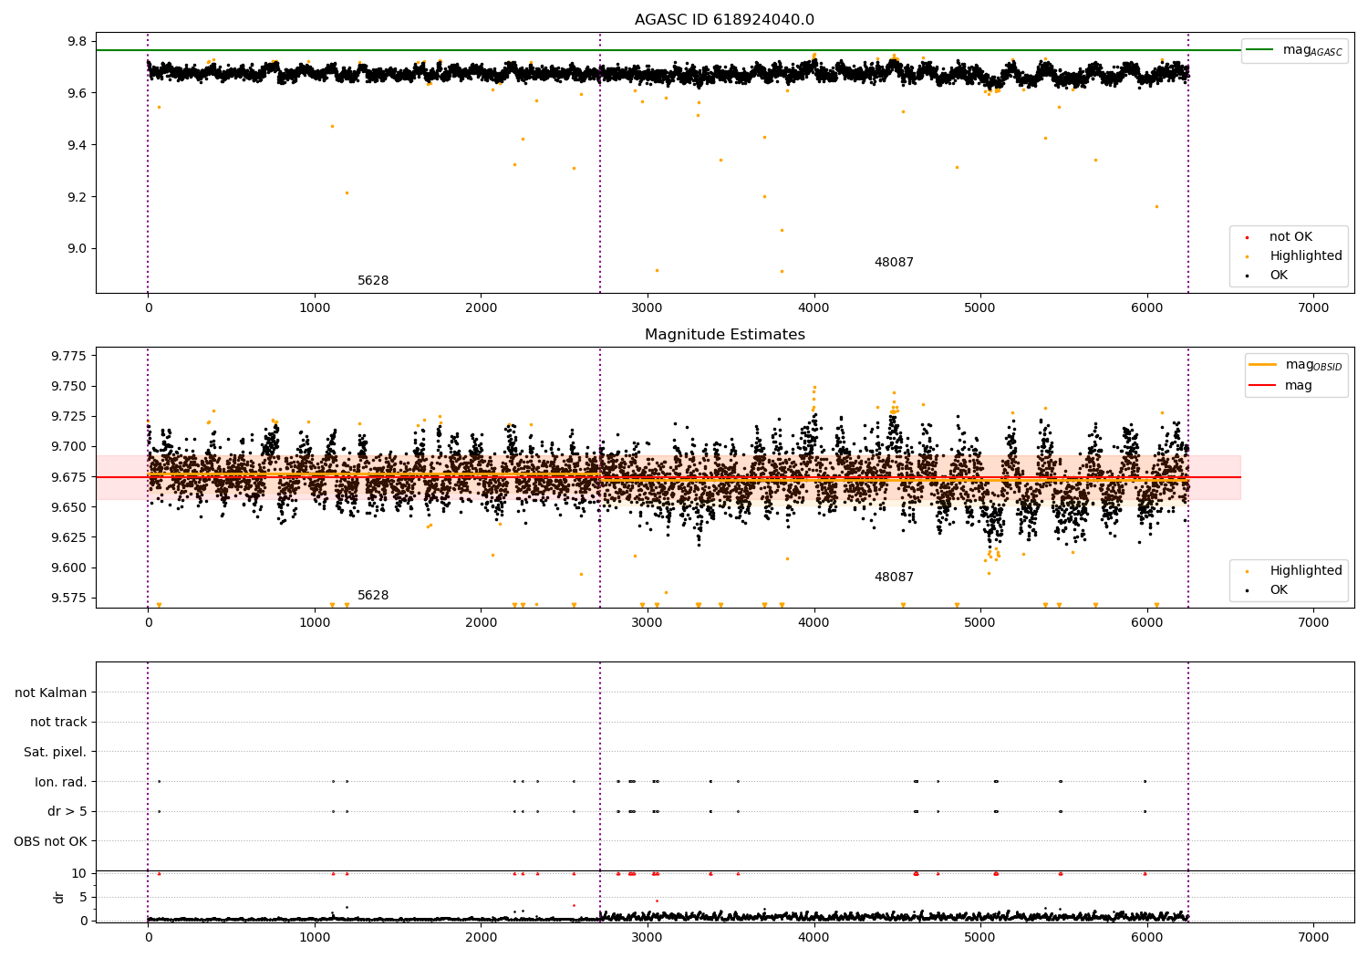This screenshot has width=1368, height=958.
Task: Click the orange outlier point near 9.16 at x≈6050
Action: coord(1156,206)
